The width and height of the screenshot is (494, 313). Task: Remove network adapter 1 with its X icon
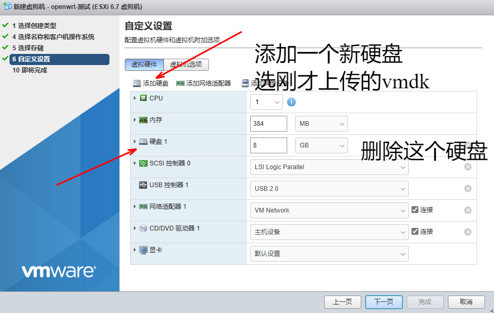click(x=468, y=210)
